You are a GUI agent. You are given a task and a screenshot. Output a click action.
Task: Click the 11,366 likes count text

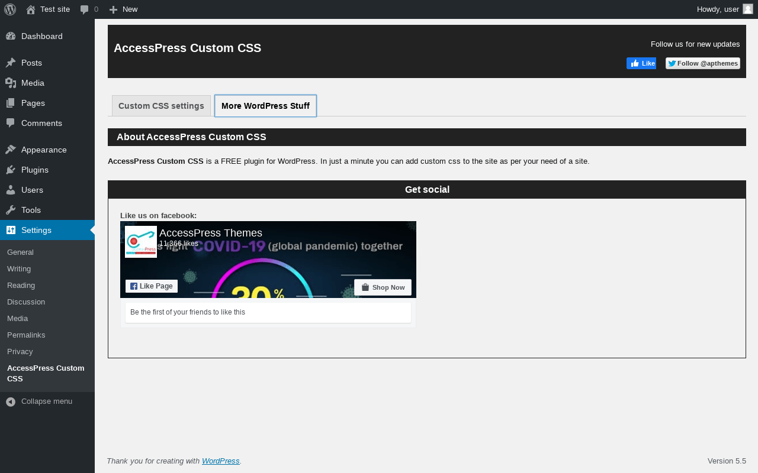coord(179,244)
